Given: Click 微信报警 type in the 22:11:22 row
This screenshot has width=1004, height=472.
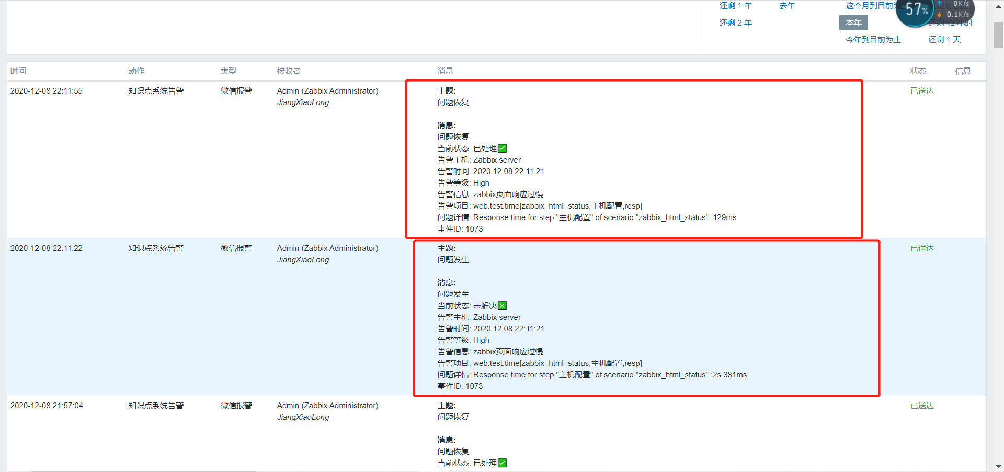Looking at the screenshot, I should tap(236, 248).
